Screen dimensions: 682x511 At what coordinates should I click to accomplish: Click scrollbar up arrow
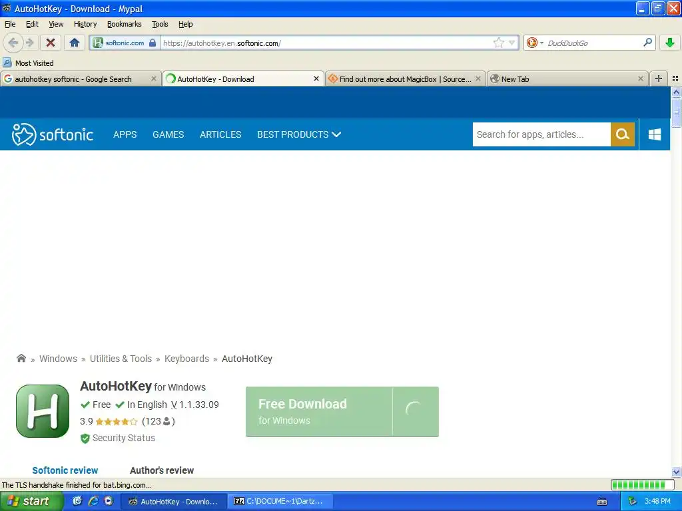(x=676, y=92)
